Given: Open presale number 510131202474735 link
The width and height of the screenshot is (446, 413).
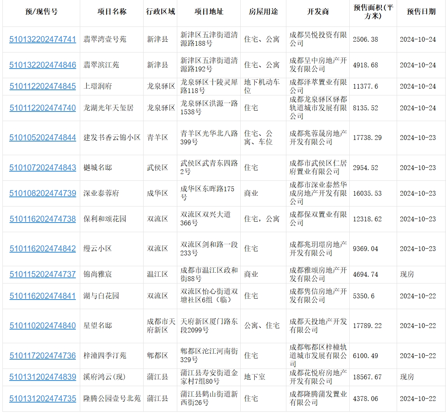Looking at the screenshot, I should pyautogui.click(x=43, y=399).
